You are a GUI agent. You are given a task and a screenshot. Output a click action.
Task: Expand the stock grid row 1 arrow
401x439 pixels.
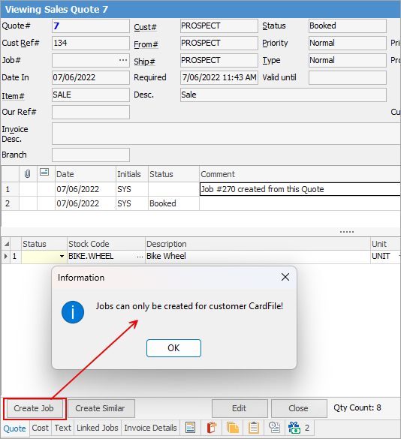click(x=5, y=256)
